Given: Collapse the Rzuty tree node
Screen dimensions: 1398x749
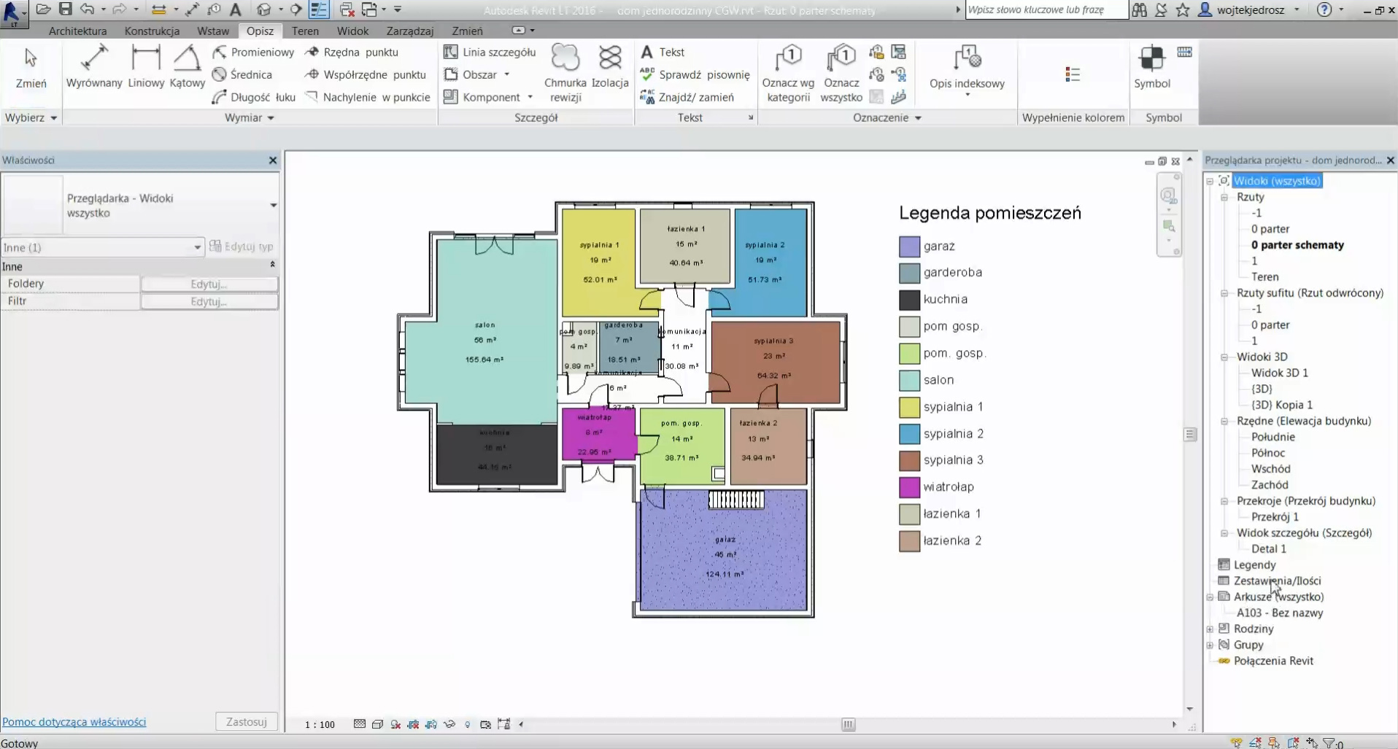Looking at the screenshot, I should click(x=1224, y=197).
